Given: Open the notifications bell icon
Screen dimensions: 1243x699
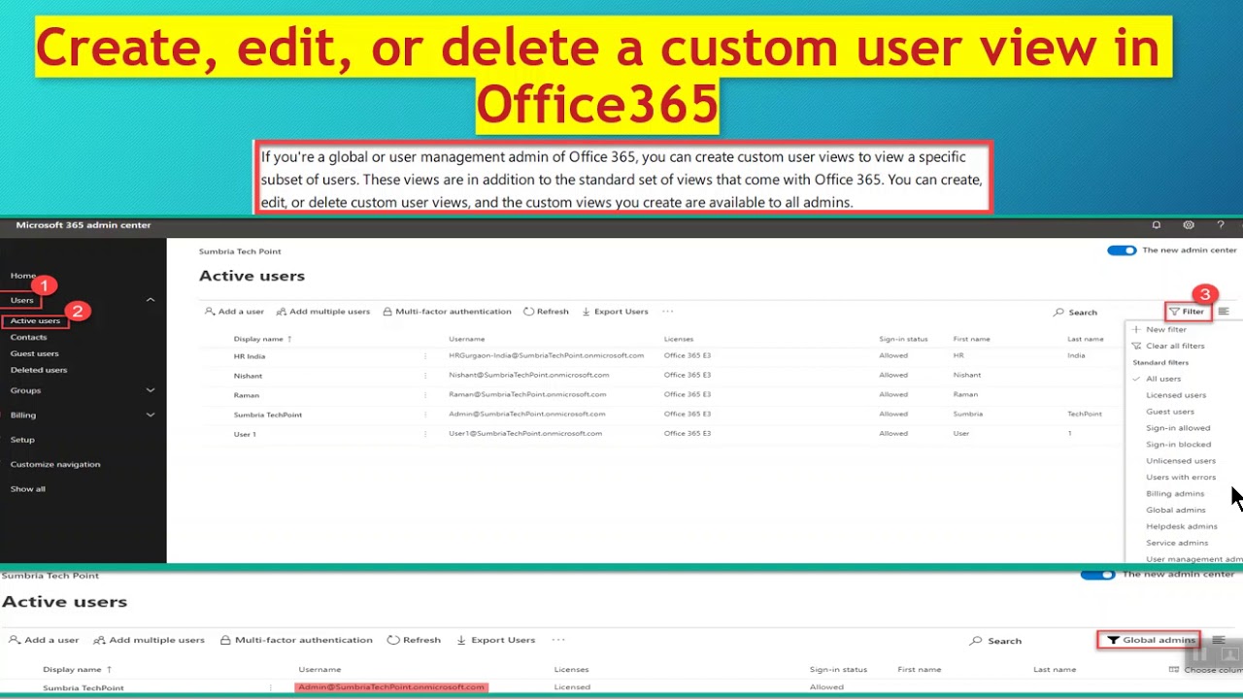Looking at the screenshot, I should click(x=1156, y=225).
